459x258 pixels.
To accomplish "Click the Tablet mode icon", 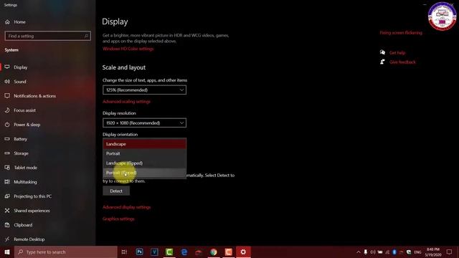I will 7,167.
